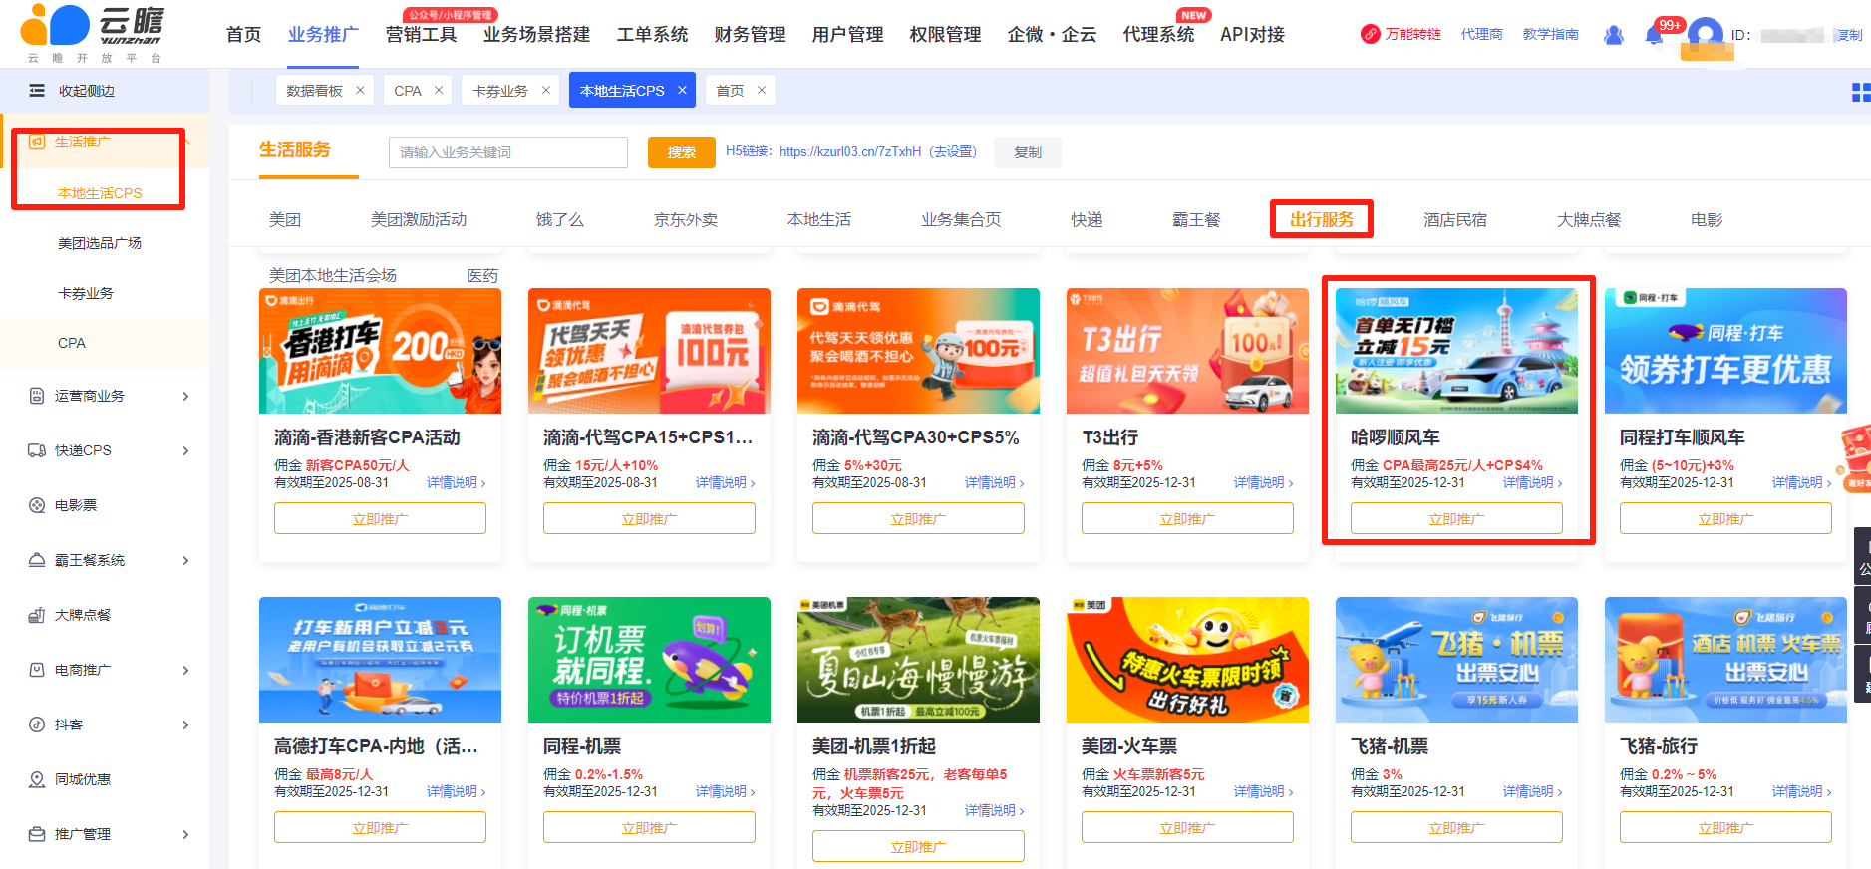Open 代理系统 in top navigation
Image resolution: width=1871 pixels, height=869 pixels.
1158,35
